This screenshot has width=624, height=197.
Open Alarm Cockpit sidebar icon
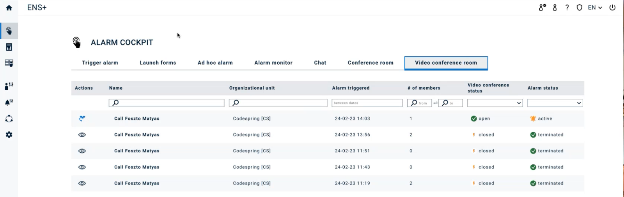9,31
